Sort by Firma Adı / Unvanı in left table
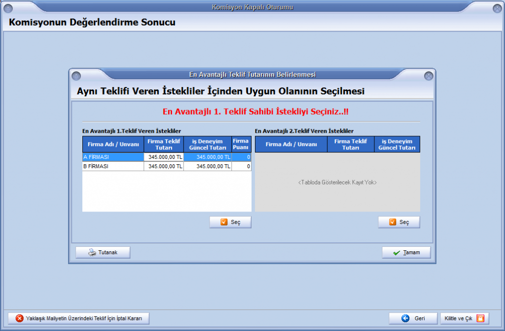Image resolution: width=505 pixels, height=331 pixels. [113, 144]
